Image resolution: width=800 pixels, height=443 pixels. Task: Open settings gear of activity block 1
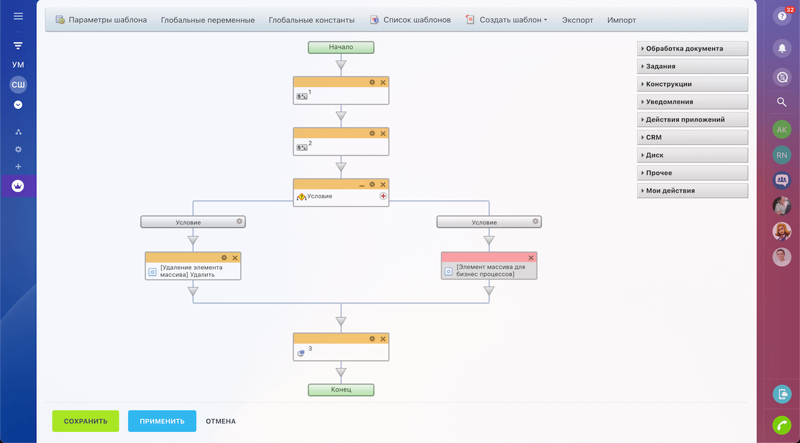coord(372,82)
